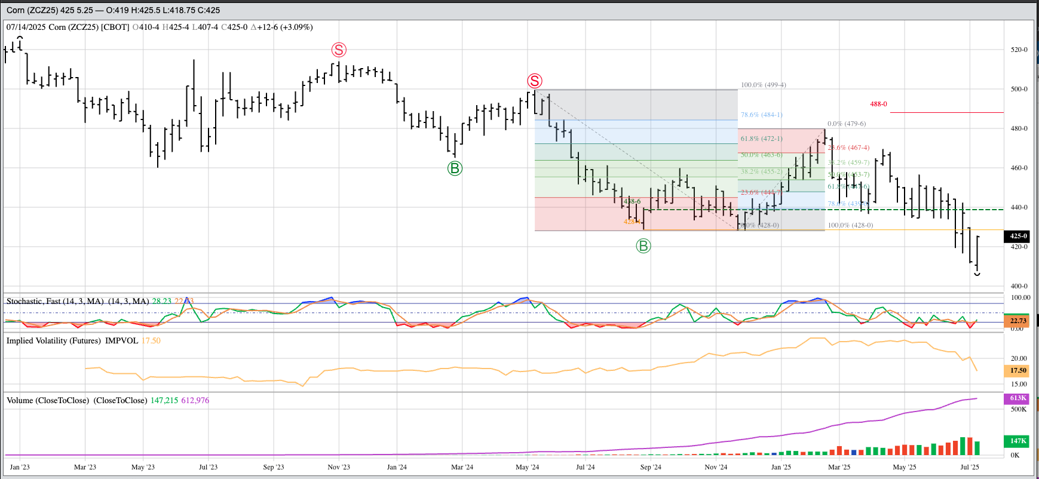Click Jul '25 on the time axis

pyautogui.click(x=969, y=467)
